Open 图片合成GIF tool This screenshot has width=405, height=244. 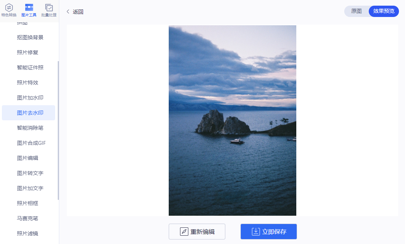click(x=31, y=143)
